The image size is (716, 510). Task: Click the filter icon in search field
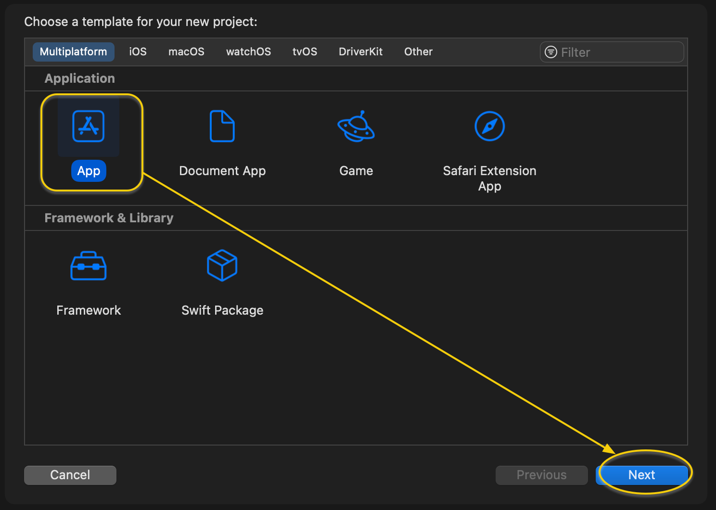click(x=551, y=52)
